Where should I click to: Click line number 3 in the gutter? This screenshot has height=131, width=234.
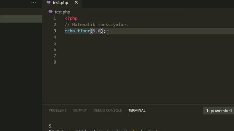coord(55,31)
